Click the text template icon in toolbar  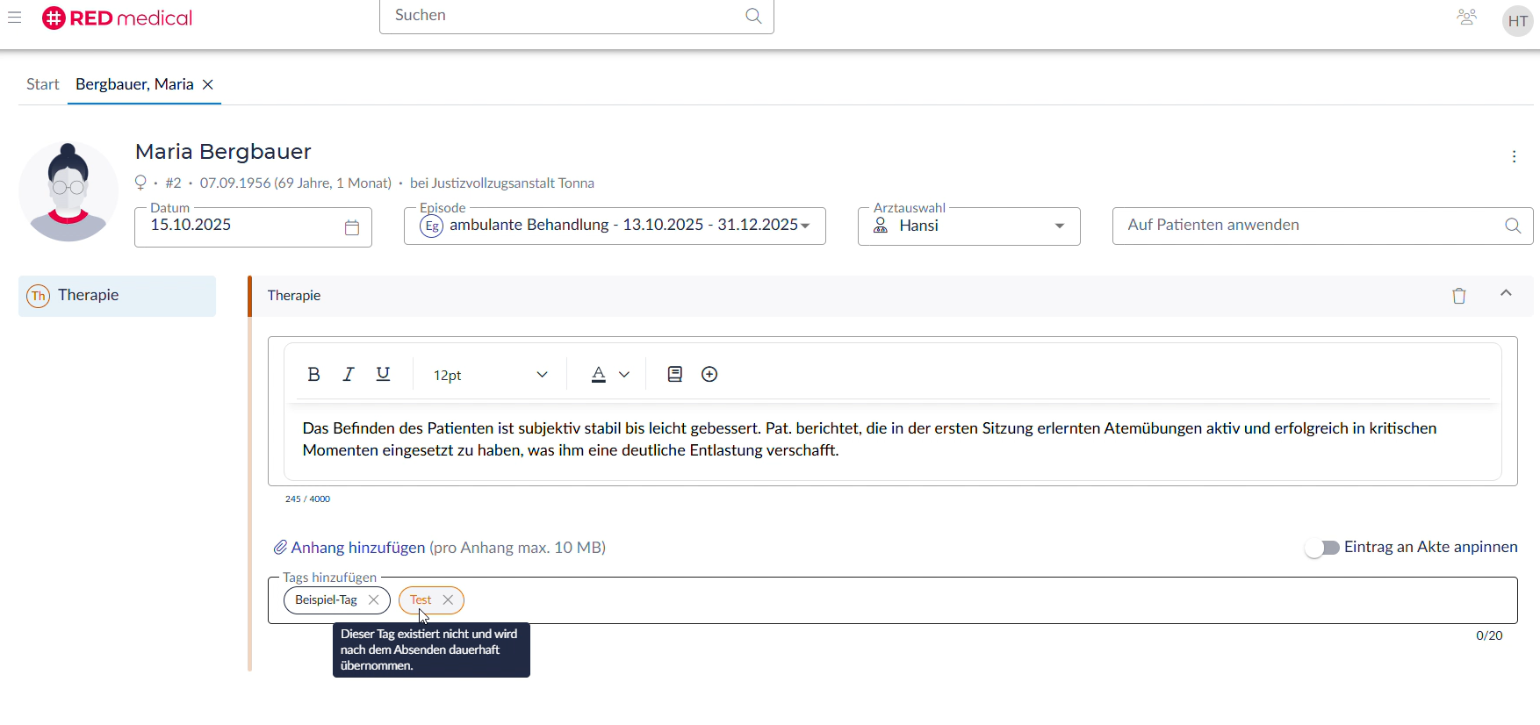[x=674, y=375]
